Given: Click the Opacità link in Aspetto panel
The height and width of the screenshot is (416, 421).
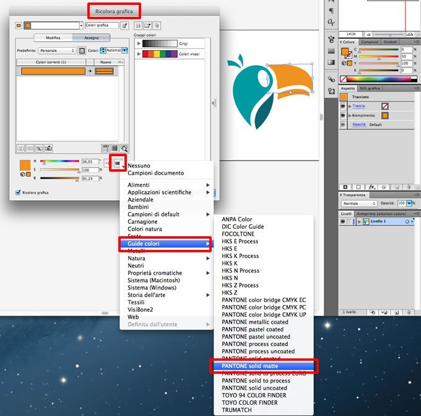Looking at the screenshot, I should pos(359,125).
